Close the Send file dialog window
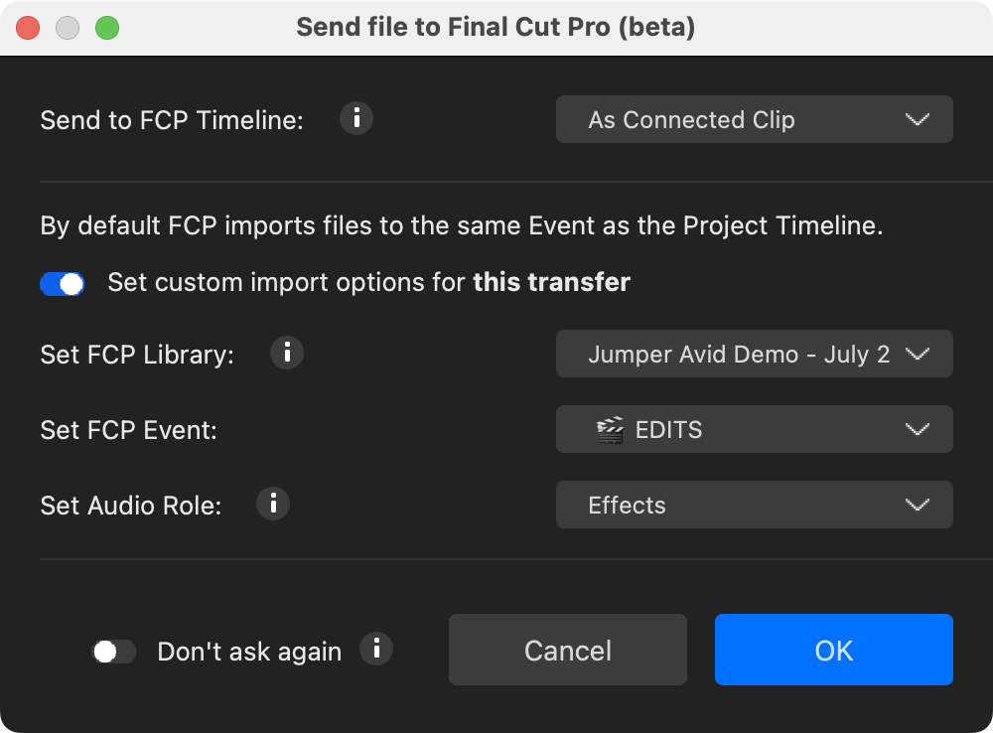The width and height of the screenshot is (993, 733). [x=28, y=28]
